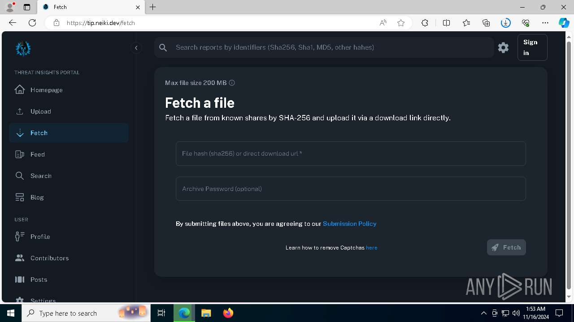Click the Neiki portal logo

23,49
